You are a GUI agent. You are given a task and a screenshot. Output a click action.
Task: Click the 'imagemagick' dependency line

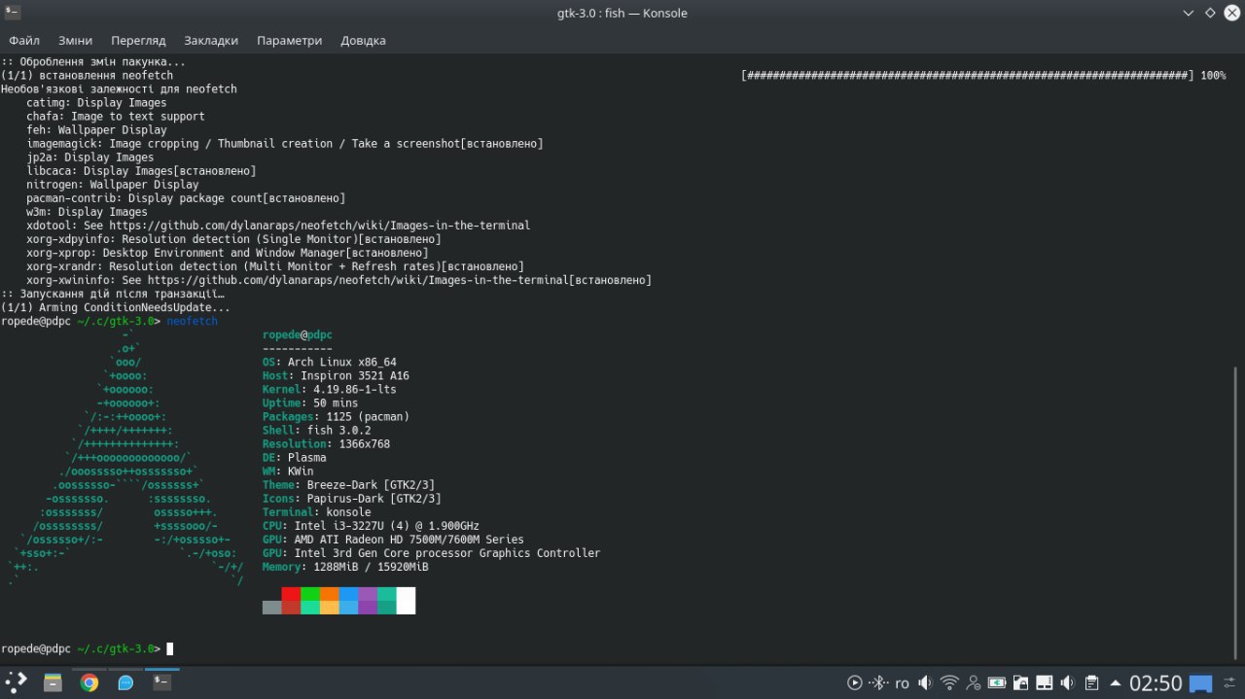pos(284,143)
